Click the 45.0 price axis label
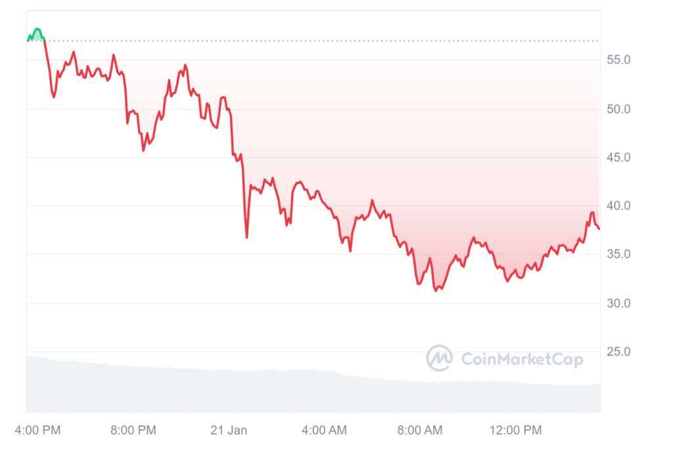 point(618,158)
